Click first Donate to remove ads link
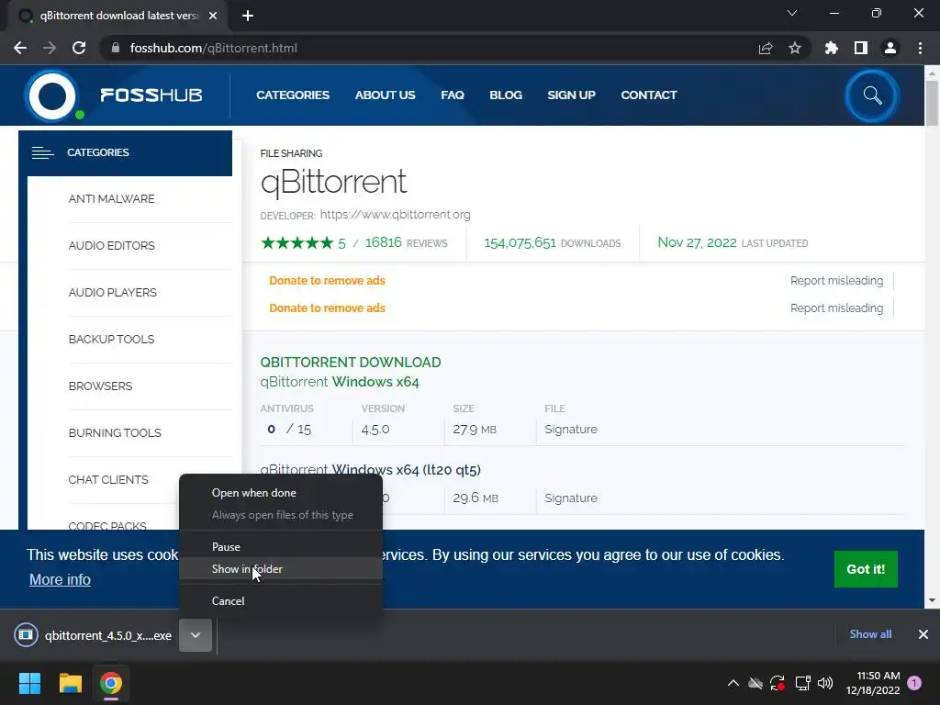Viewport: 940px width, 705px height. 327,281
